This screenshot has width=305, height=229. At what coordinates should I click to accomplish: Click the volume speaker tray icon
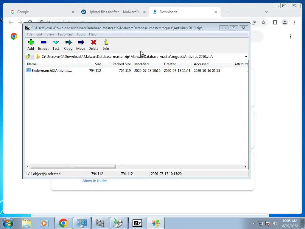point(275,223)
